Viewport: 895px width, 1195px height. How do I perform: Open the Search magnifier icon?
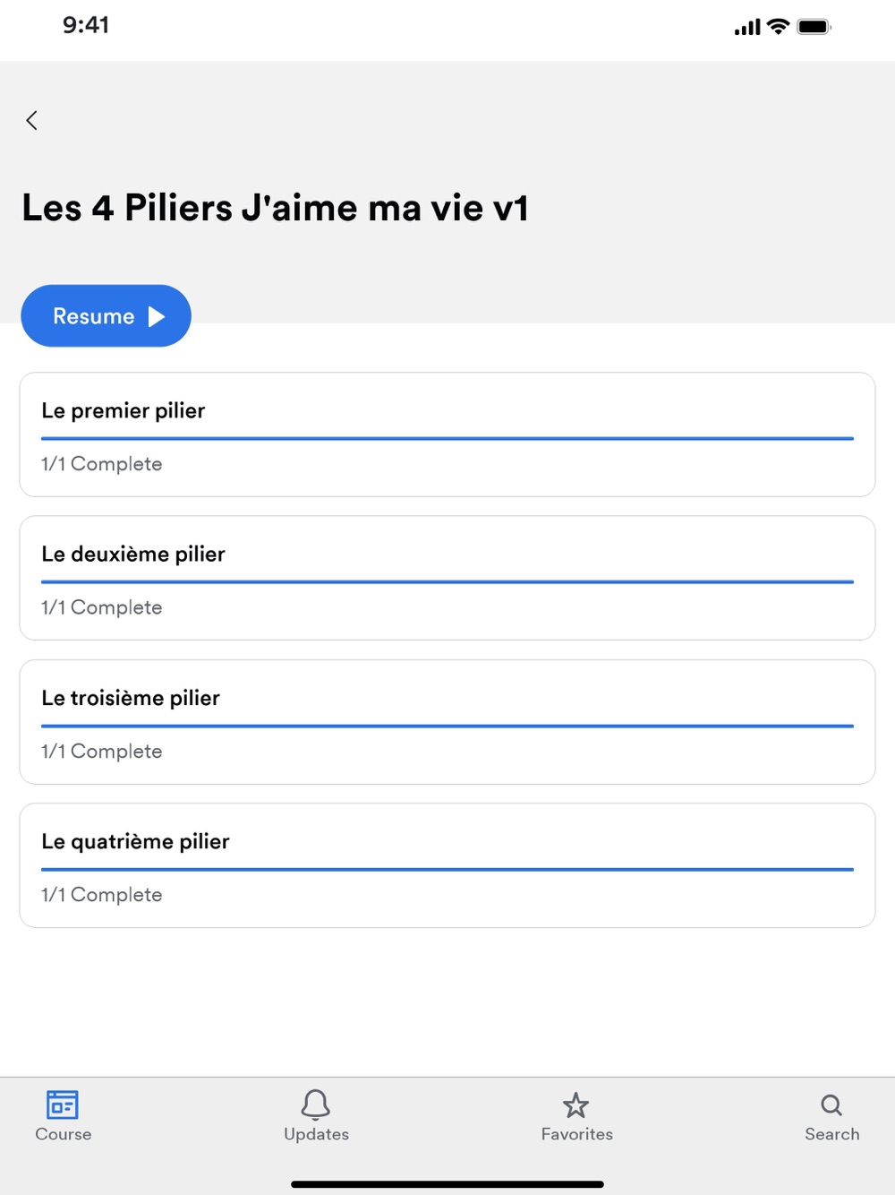[x=831, y=1105]
